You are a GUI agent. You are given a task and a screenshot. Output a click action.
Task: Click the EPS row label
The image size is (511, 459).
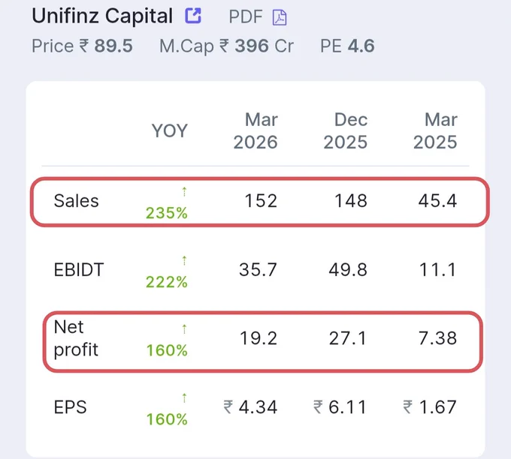pos(71,407)
